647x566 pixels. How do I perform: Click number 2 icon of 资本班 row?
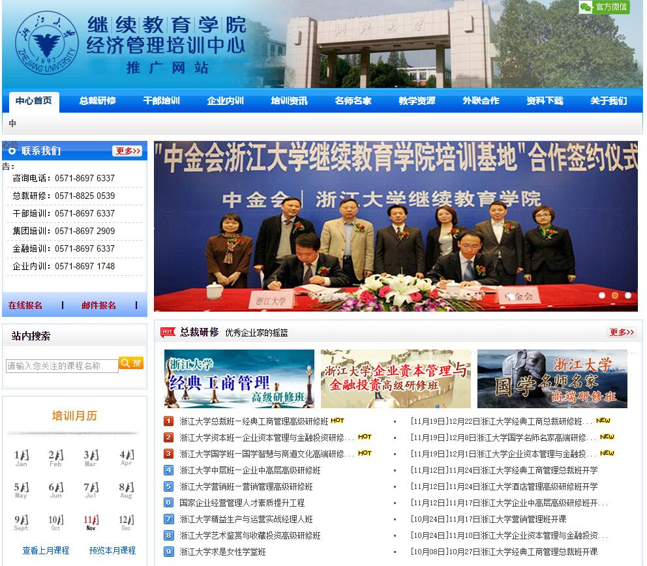pyautogui.click(x=168, y=438)
